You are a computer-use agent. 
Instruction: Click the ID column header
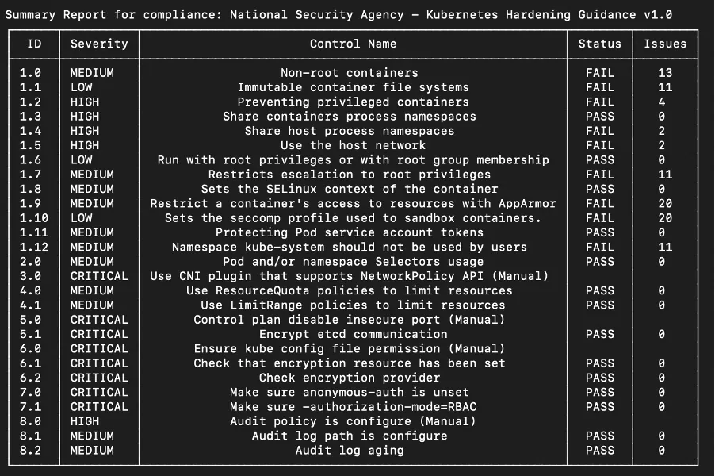pos(34,44)
